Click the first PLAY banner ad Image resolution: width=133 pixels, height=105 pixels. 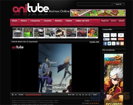click(x=84, y=13)
